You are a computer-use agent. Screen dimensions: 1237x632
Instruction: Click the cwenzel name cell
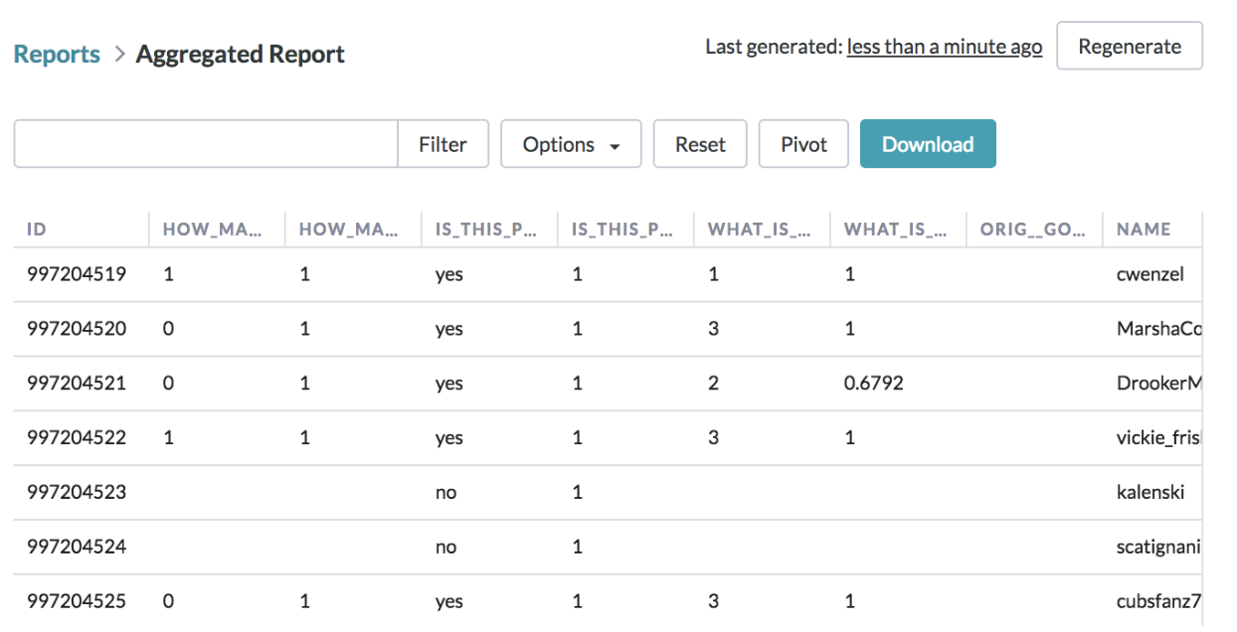click(1150, 274)
